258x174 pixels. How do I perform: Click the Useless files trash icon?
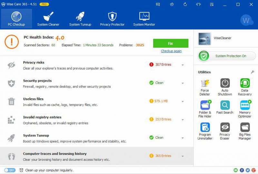[11, 101]
